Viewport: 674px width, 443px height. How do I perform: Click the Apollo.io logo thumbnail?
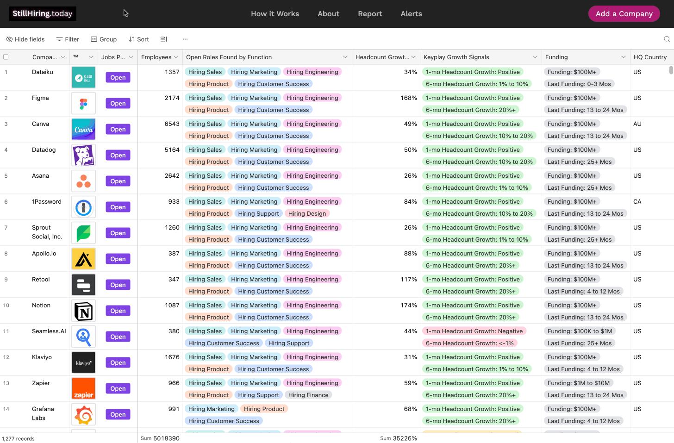83,259
